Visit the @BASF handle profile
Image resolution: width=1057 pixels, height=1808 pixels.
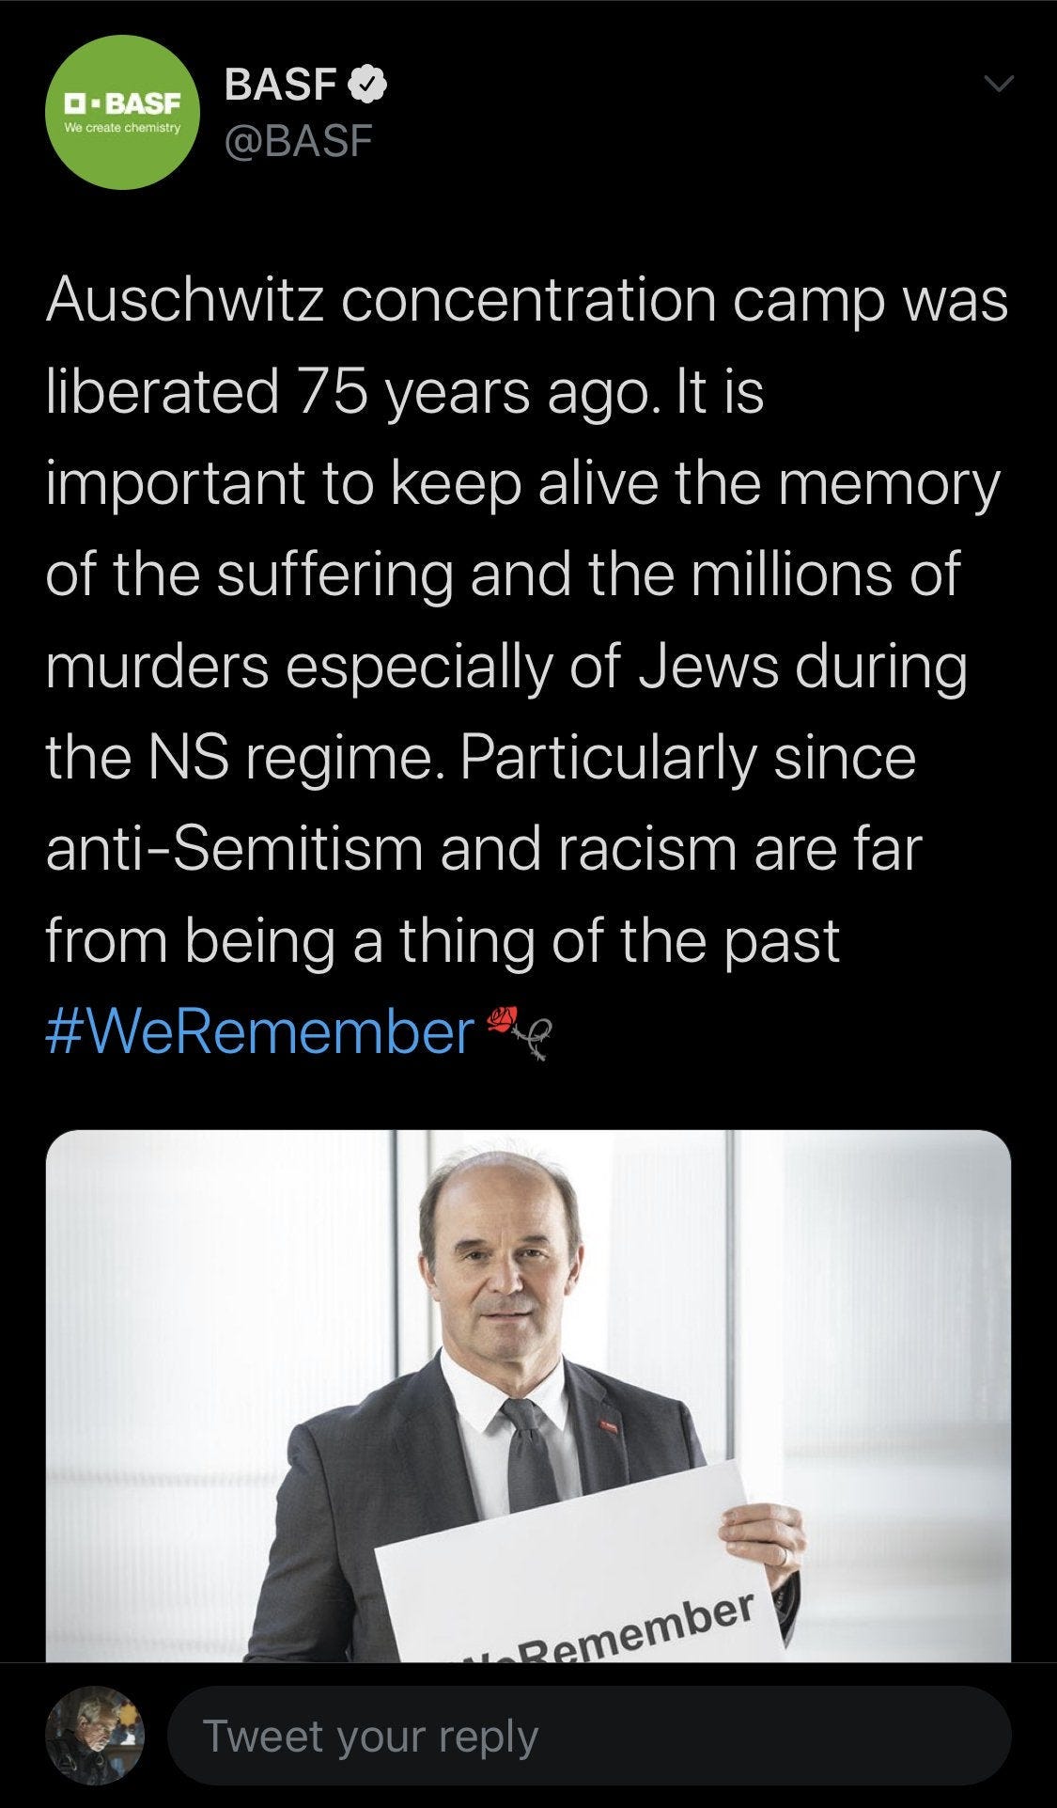click(x=298, y=141)
